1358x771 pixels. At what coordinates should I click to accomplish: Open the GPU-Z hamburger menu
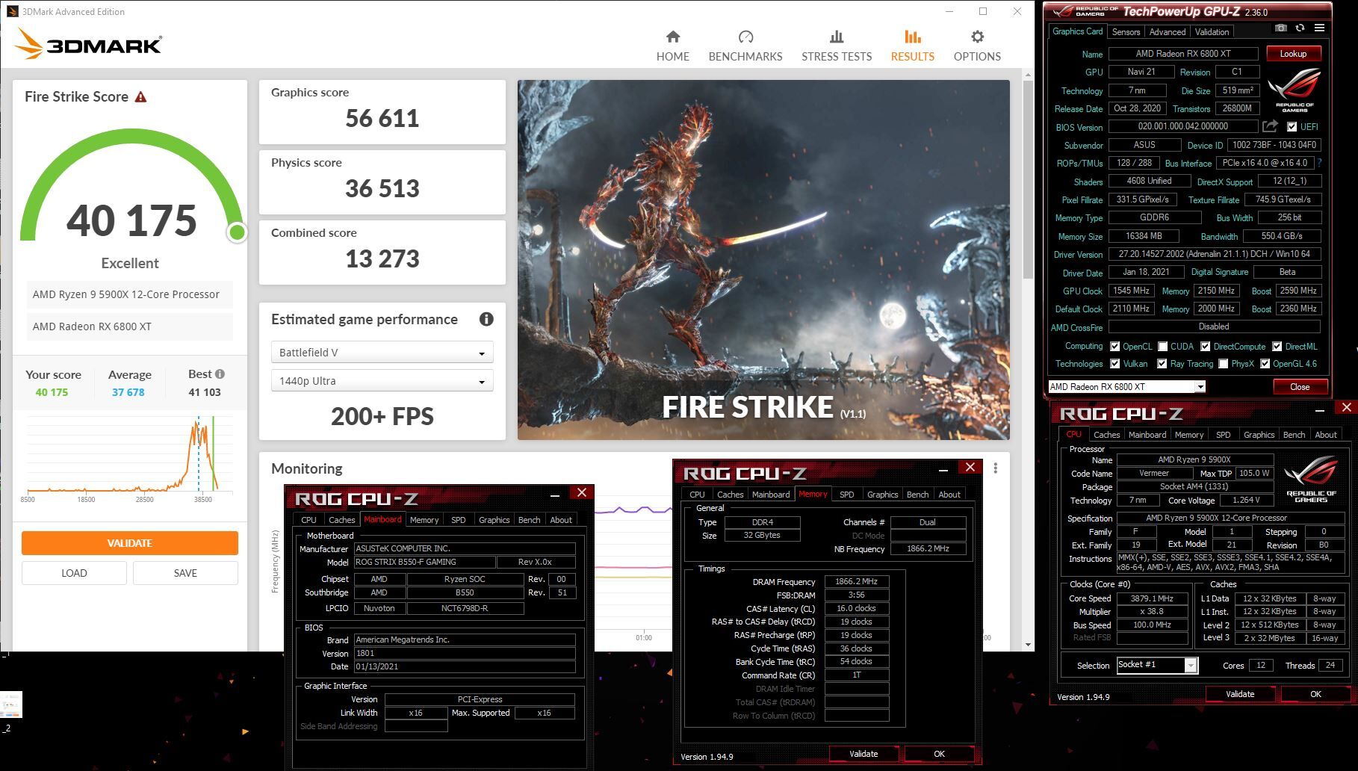click(1319, 28)
